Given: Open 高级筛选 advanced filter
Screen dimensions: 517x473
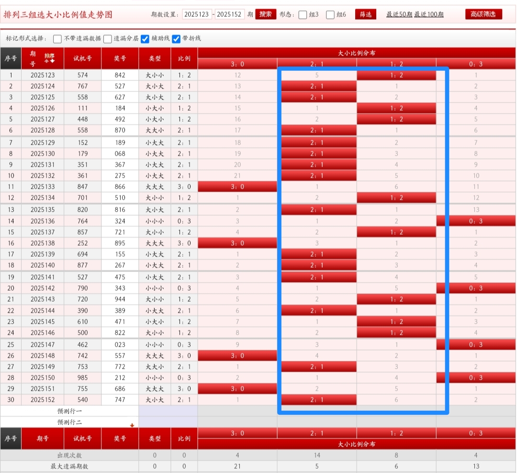Looking at the screenshot, I should [483, 14].
